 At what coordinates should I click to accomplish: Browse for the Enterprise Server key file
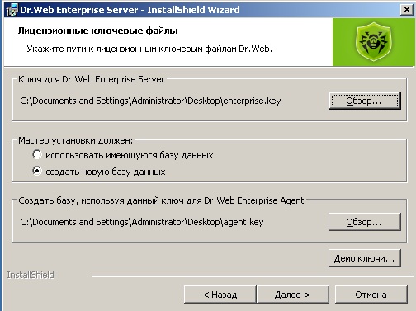click(x=364, y=101)
